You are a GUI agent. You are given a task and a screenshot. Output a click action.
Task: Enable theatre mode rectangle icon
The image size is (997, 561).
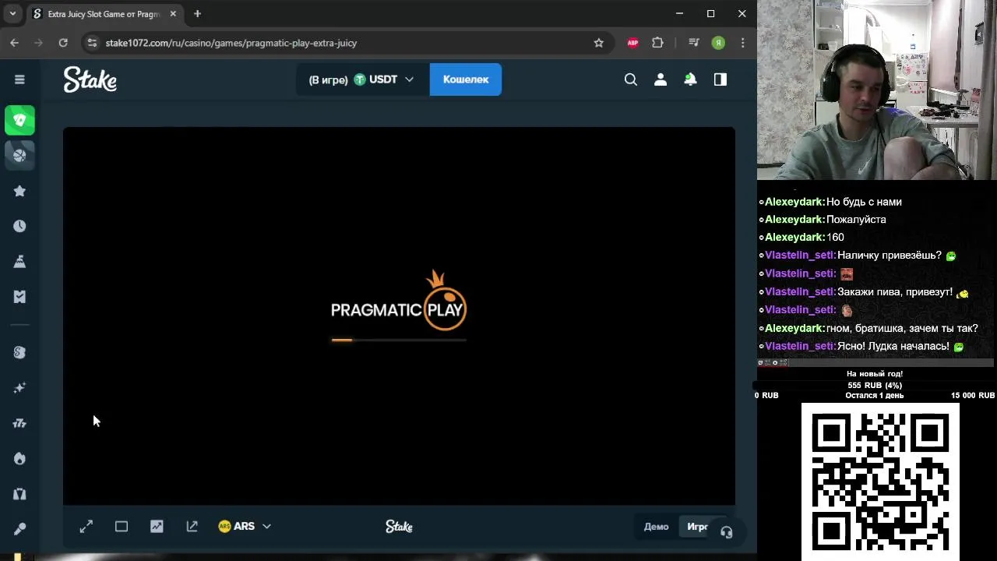[122, 527]
